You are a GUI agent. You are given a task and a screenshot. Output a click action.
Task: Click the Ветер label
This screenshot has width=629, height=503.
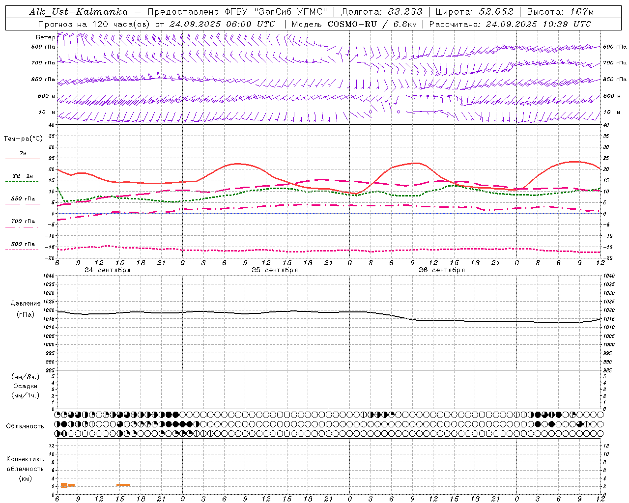(x=45, y=37)
